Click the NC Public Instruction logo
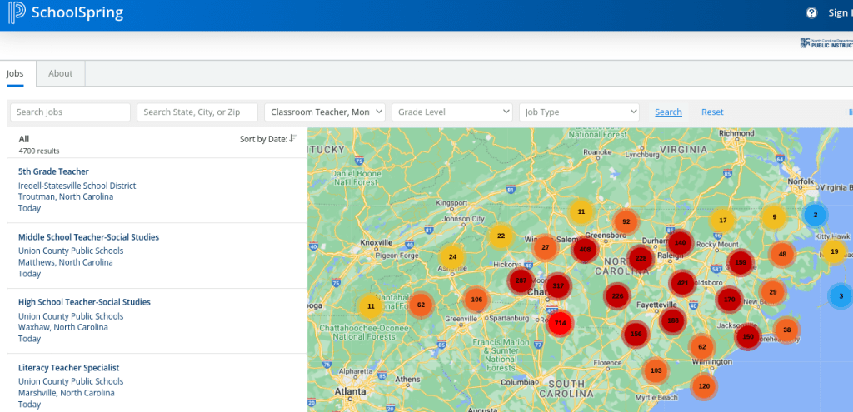 point(826,43)
